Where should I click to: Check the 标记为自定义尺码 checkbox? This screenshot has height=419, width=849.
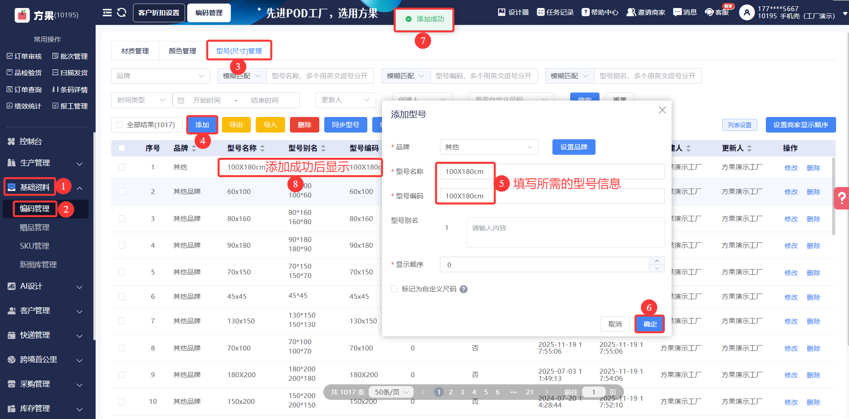[394, 289]
